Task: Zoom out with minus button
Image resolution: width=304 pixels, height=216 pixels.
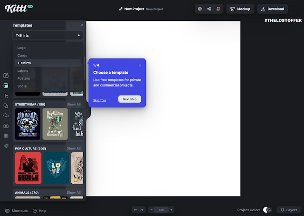Action: click(x=152, y=210)
